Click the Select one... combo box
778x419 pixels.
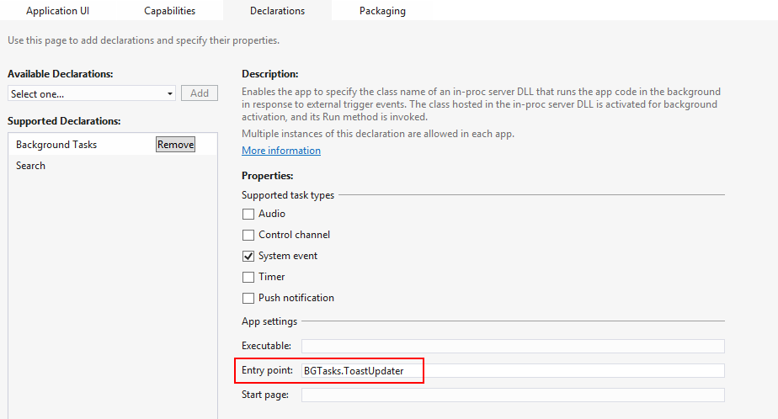(92, 93)
